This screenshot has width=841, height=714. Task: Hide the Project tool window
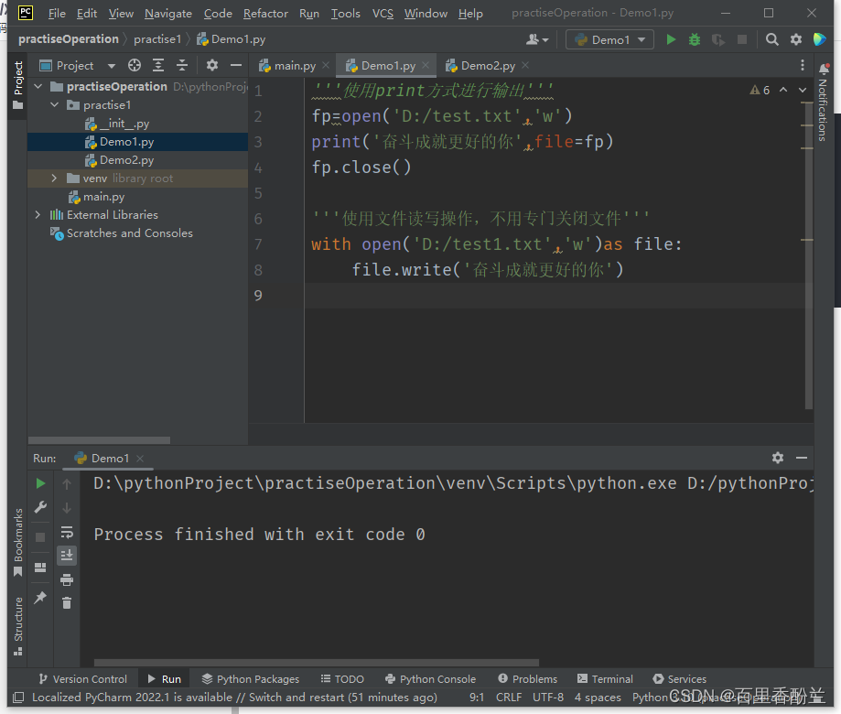pyautogui.click(x=236, y=65)
